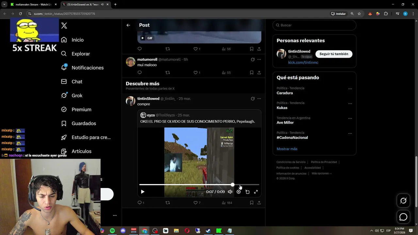Click the X logo home icon
The image size is (418, 235).
click(x=64, y=25)
